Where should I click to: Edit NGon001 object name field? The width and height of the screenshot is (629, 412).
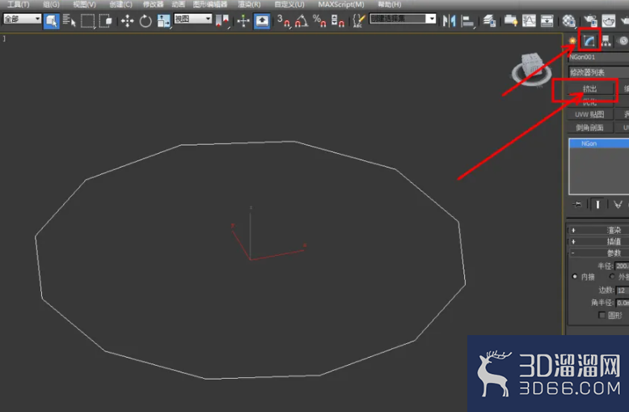tap(598, 57)
